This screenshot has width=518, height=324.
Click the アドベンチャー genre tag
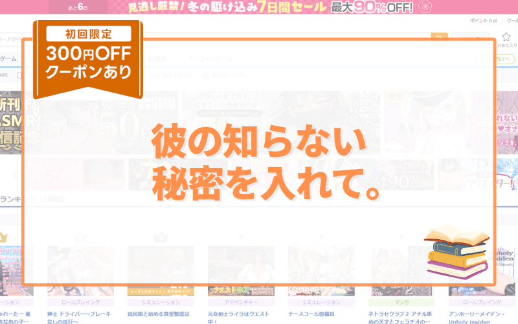241,302
